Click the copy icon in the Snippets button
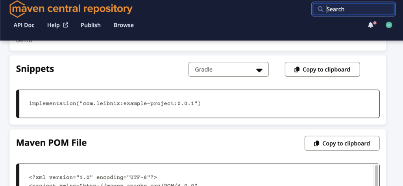 click(x=297, y=70)
